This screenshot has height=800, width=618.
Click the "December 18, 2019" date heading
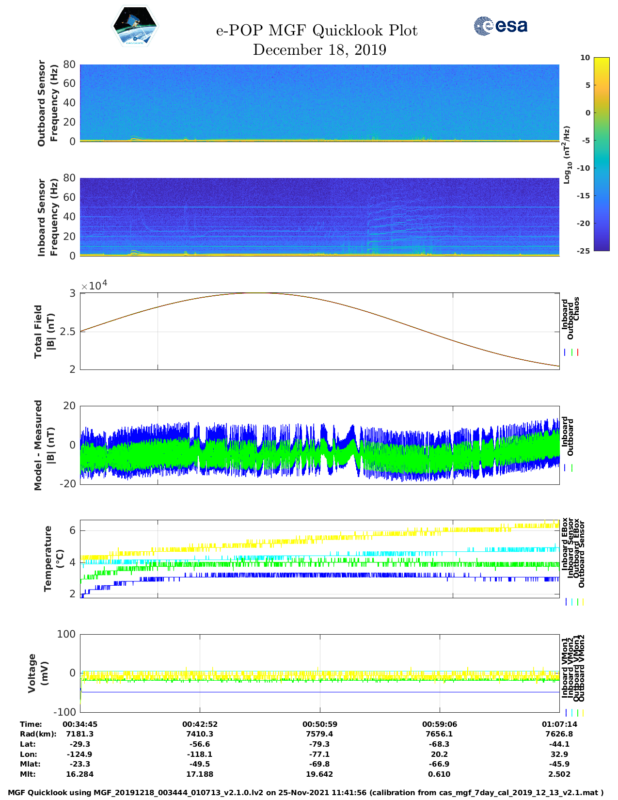(x=319, y=50)
